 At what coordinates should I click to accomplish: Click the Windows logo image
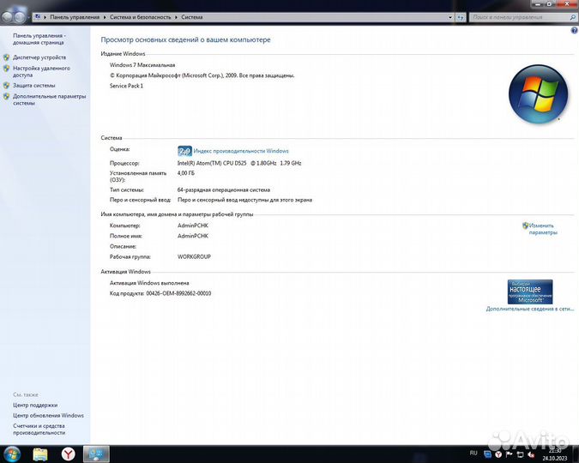[538, 93]
